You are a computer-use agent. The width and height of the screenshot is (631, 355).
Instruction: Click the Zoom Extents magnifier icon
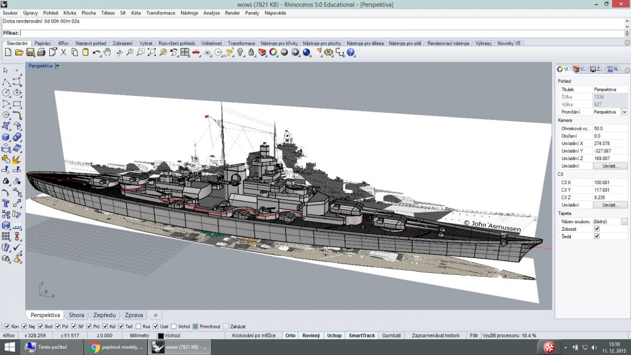point(151,52)
